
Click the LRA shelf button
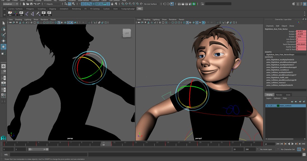pyautogui.click(x=21, y=13)
